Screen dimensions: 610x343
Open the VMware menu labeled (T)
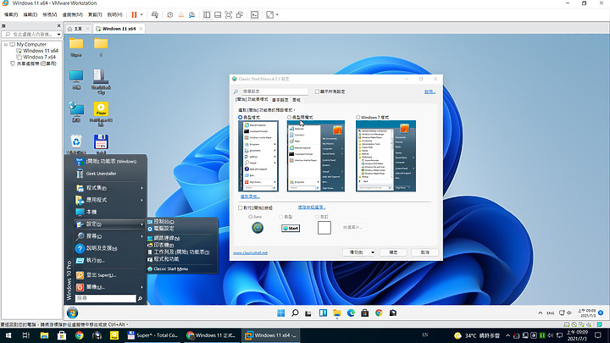pos(95,14)
